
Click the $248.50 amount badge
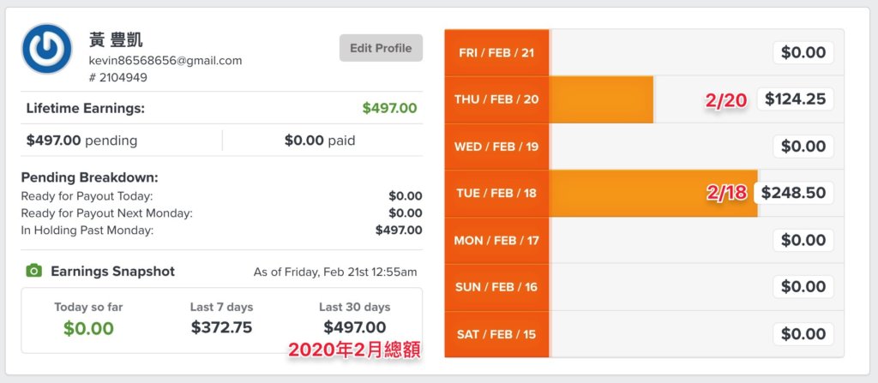[793, 193]
